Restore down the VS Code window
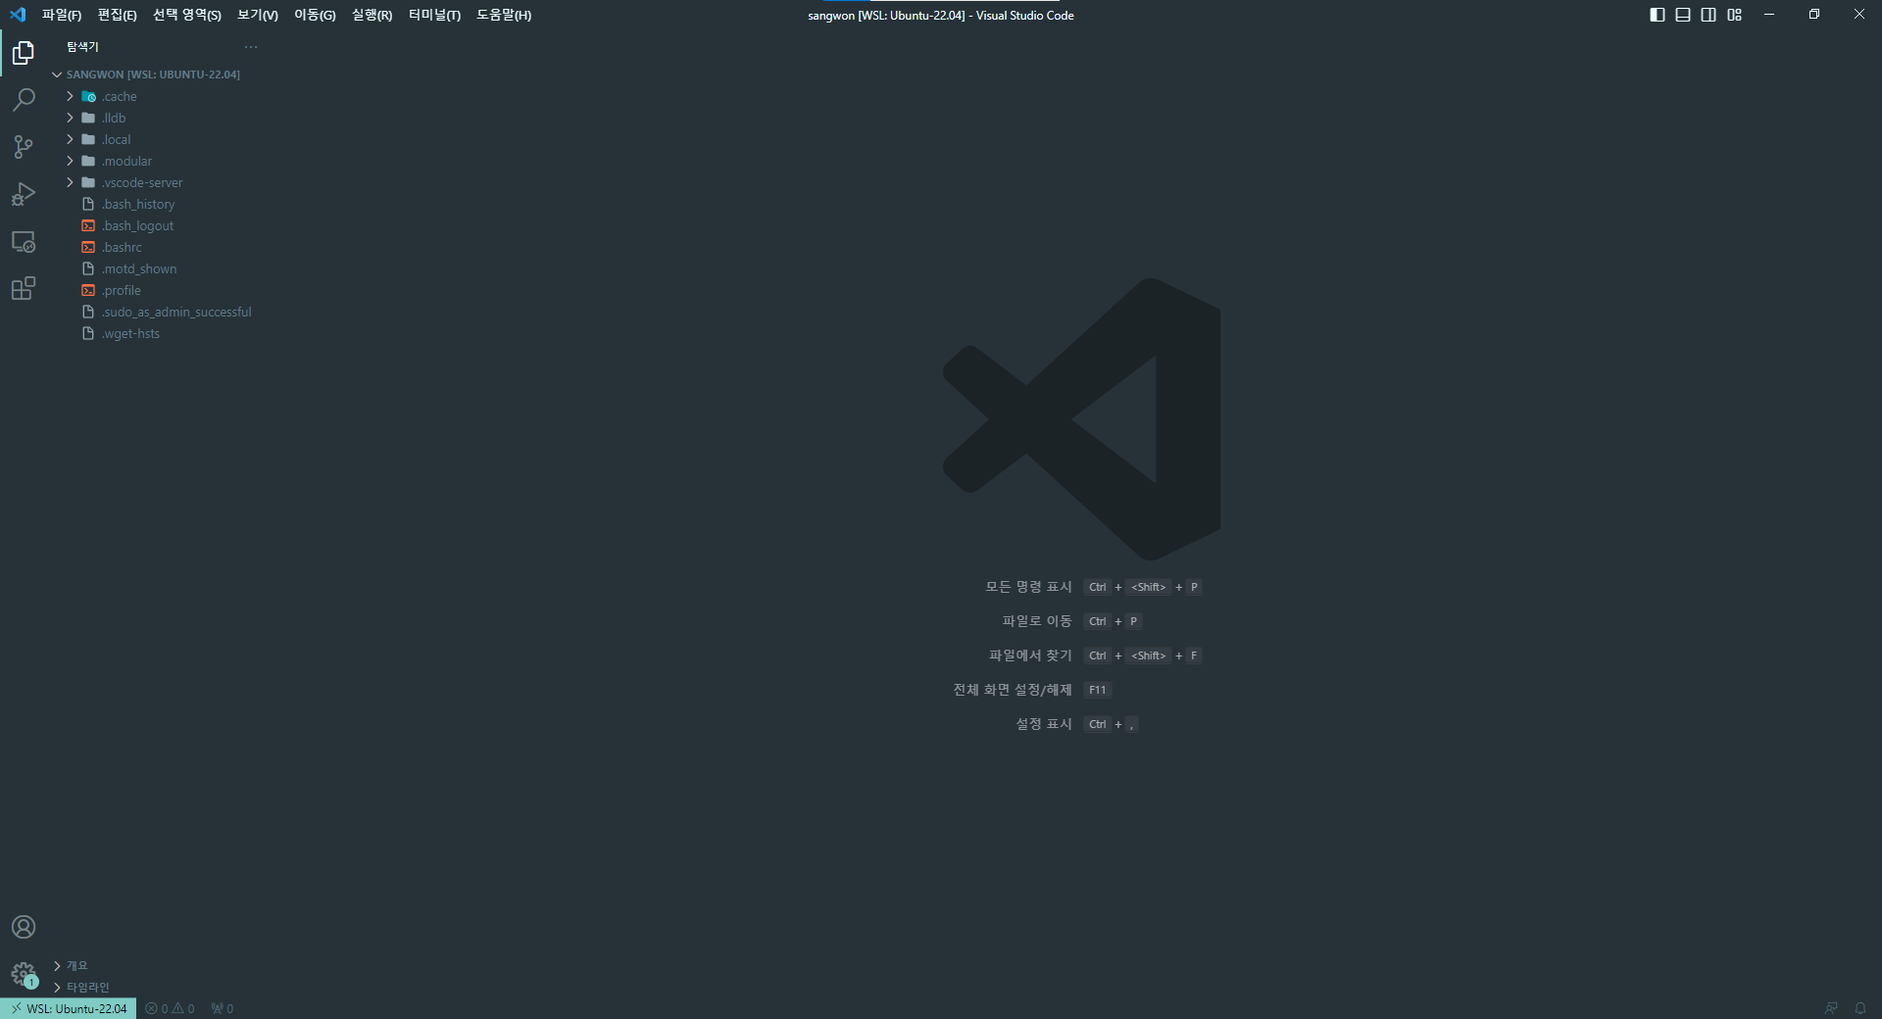 tap(1814, 15)
